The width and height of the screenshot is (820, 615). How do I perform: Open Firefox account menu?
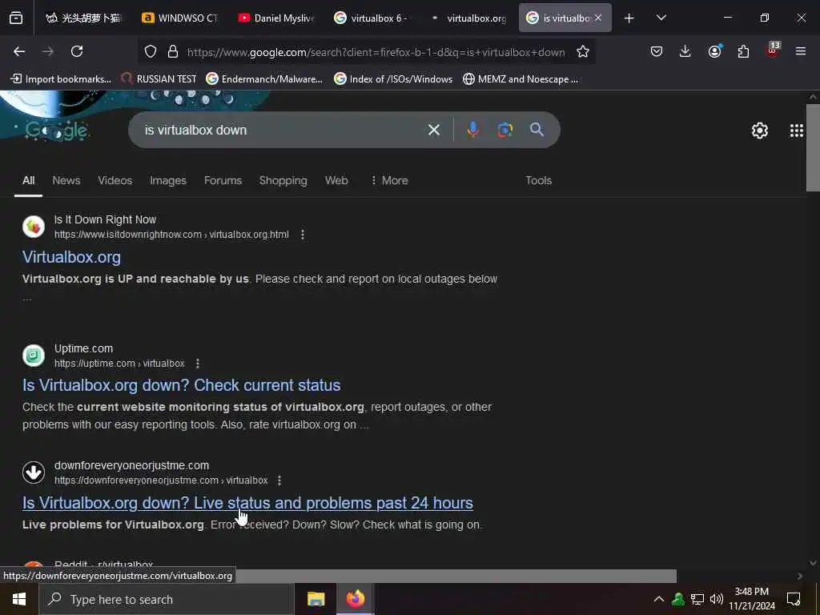[714, 51]
